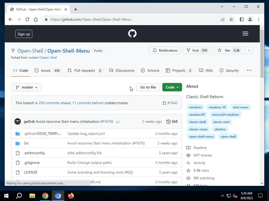
Task: Star the Open-Shell-Menu repository
Action: (x=229, y=51)
